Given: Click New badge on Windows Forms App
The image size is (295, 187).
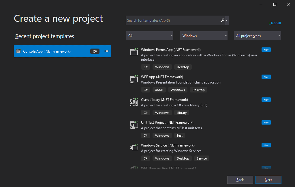Looking at the screenshot, I should point(266,50).
